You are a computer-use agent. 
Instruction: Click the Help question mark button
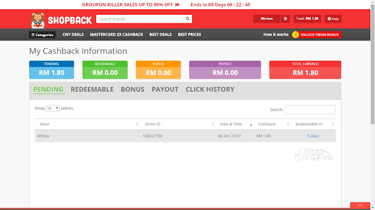click(333, 19)
